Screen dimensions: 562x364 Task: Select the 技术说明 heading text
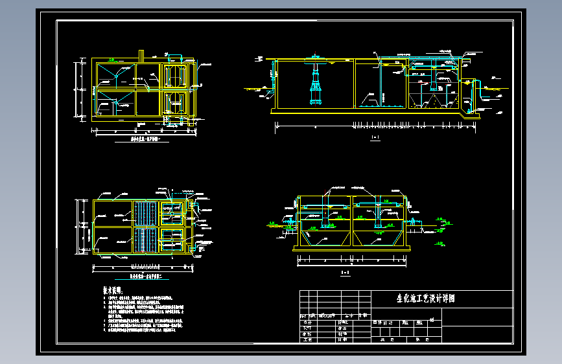click(113, 290)
